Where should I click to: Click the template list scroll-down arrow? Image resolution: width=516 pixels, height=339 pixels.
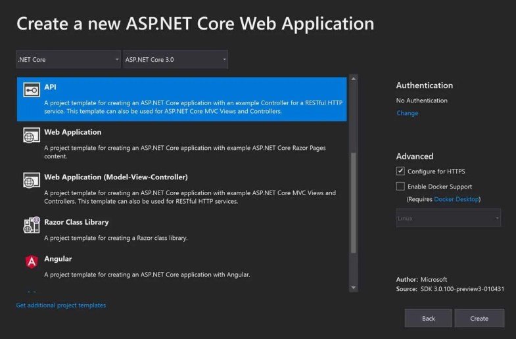(x=354, y=287)
